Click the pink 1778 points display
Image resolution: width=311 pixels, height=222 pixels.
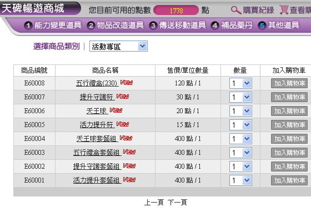tap(176, 11)
